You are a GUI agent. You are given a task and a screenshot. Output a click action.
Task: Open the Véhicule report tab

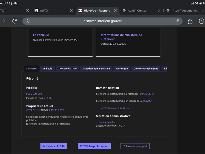47,69
